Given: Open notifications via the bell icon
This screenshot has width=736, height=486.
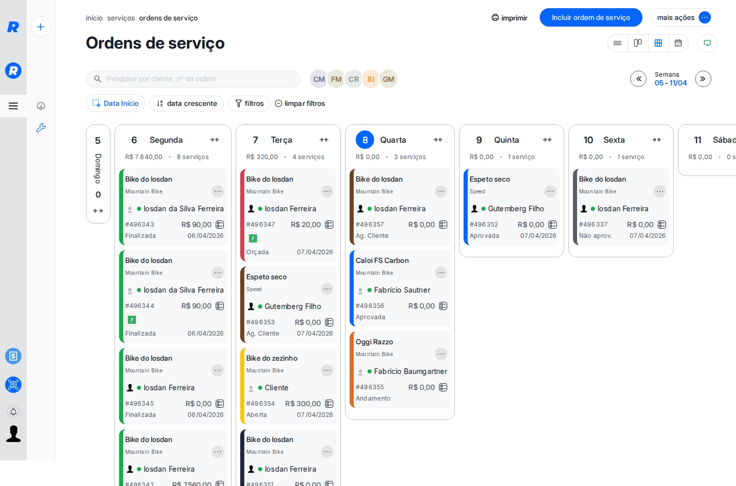Looking at the screenshot, I should [x=13, y=411].
